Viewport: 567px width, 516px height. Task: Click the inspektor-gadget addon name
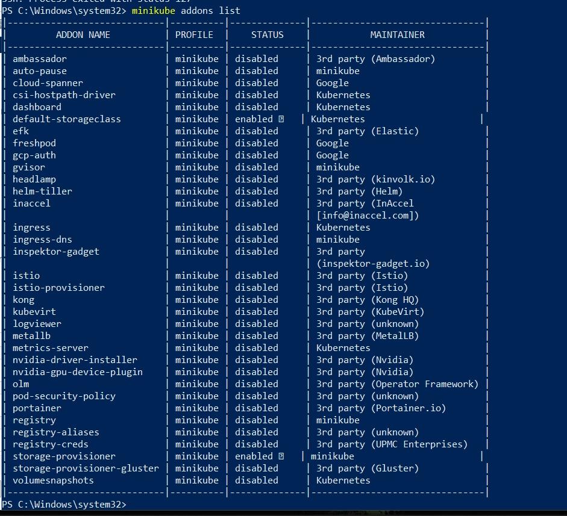(56, 252)
